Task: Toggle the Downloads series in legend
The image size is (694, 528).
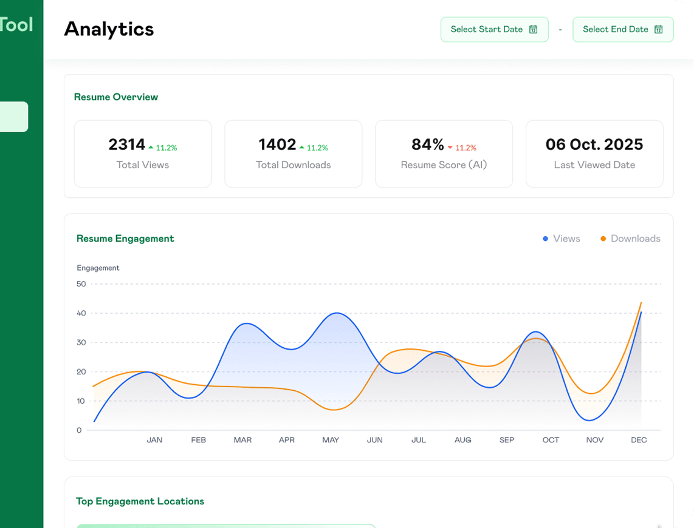Action: [x=630, y=239]
